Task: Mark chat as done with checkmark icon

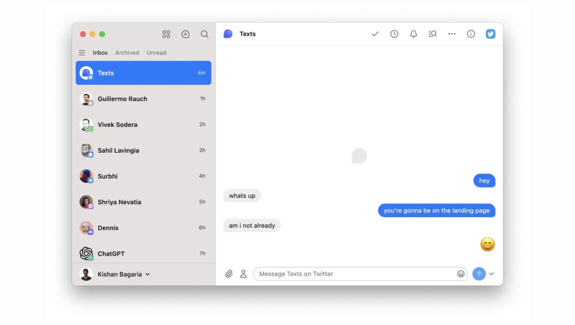Action: pos(375,34)
